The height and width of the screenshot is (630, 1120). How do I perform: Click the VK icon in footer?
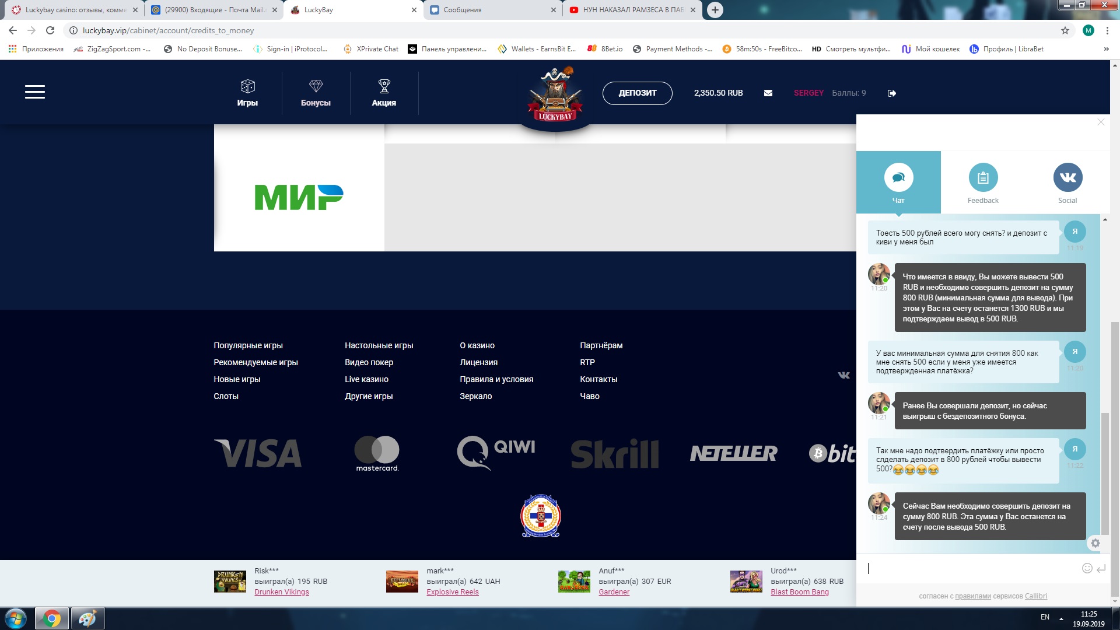(x=844, y=375)
